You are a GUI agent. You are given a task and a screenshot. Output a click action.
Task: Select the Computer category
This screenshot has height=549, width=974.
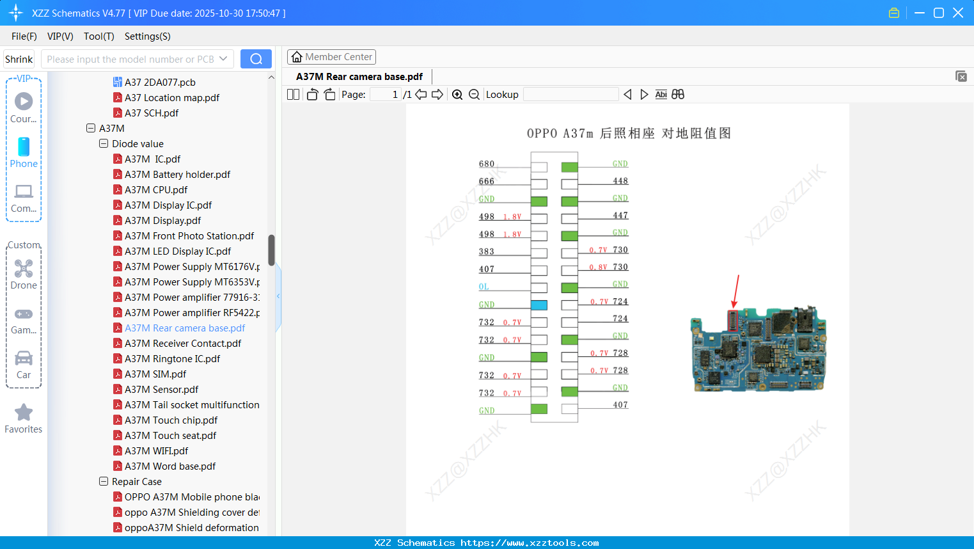24,198
